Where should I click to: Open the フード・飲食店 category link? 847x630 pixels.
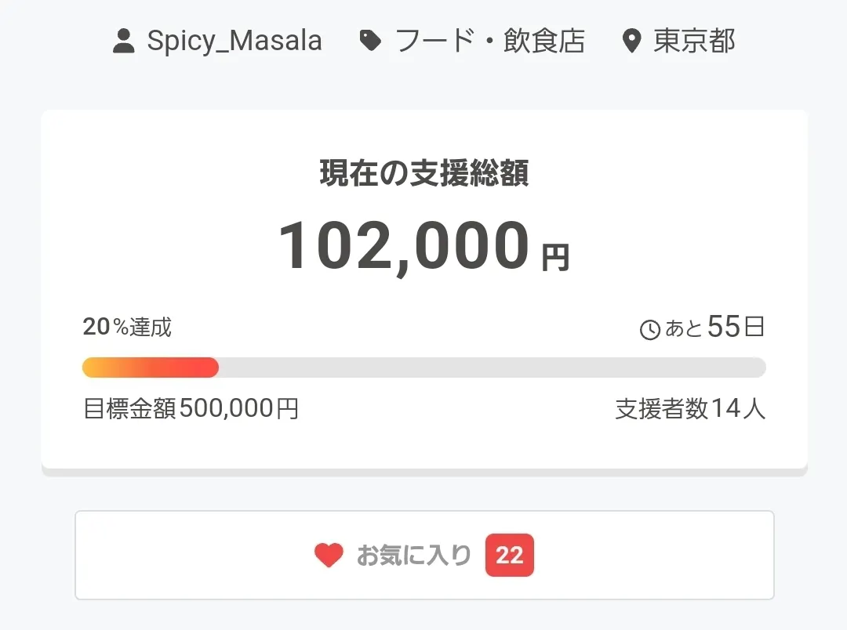(x=490, y=41)
